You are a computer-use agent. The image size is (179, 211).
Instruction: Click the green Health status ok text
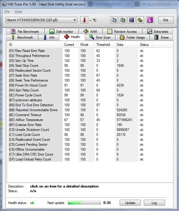point(32,203)
